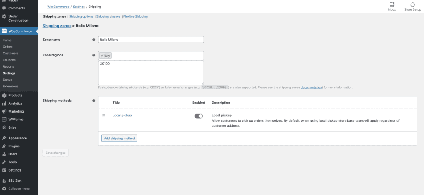This screenshot has width=424, height=195.
Task: Open WooCommerce Coupons submenu item
Action: coord(9,60)
